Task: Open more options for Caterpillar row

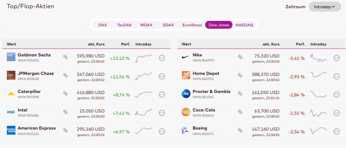Action: coord(162,95)
